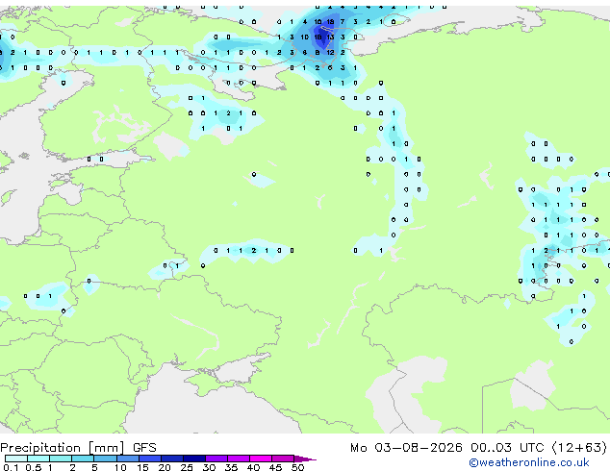Click the '0.5' legend scale label

coord(33,467)
